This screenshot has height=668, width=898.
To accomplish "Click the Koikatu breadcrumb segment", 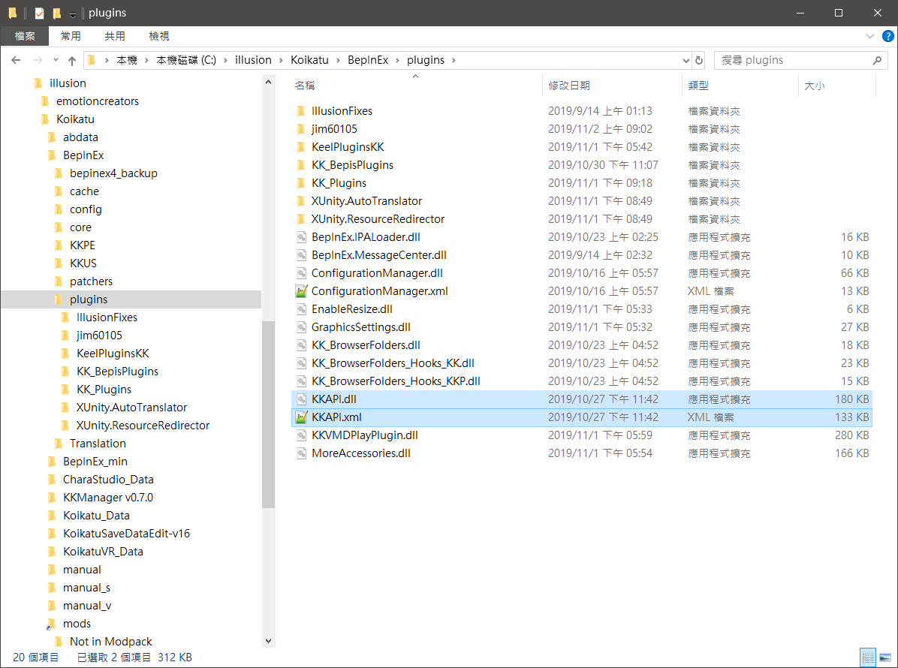I will [310, 60].
